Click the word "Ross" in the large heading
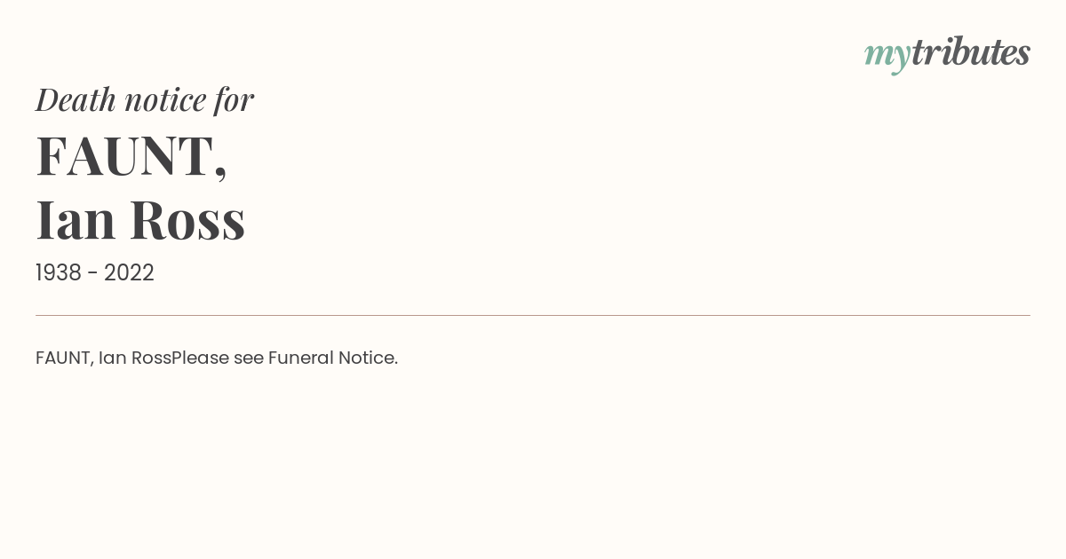This screenshot has height=559, width=1066. pyautogui.click(x=187, y=219)
